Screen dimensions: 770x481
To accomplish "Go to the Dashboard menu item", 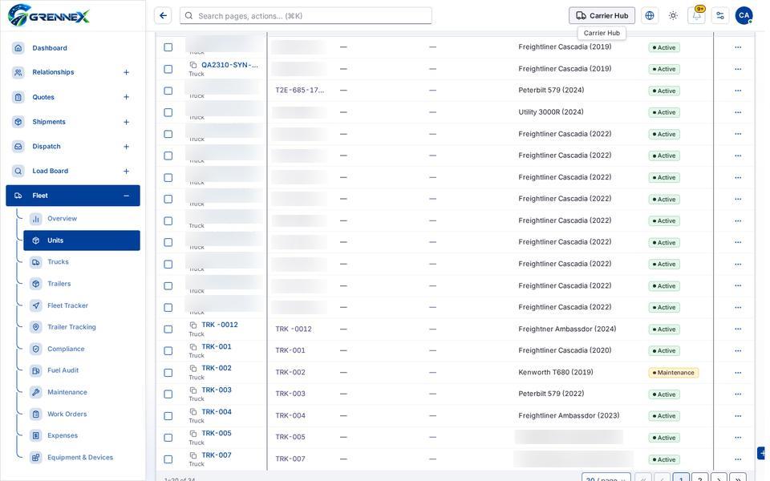I will tap(73, 48).
